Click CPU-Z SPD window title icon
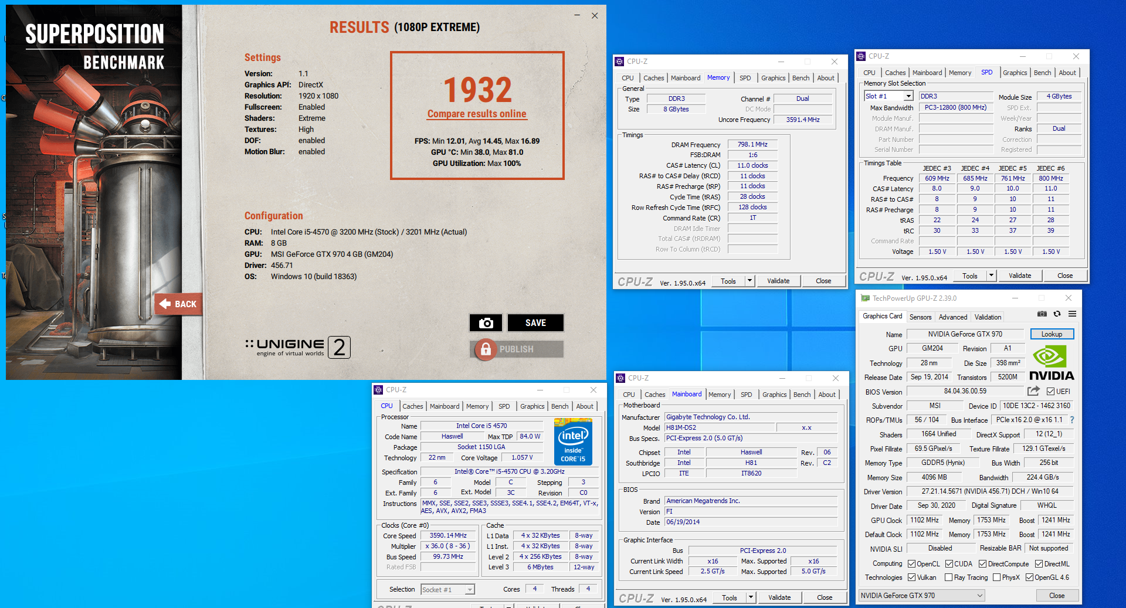This screenshot has height=608, width=1126. click(861, 56)
